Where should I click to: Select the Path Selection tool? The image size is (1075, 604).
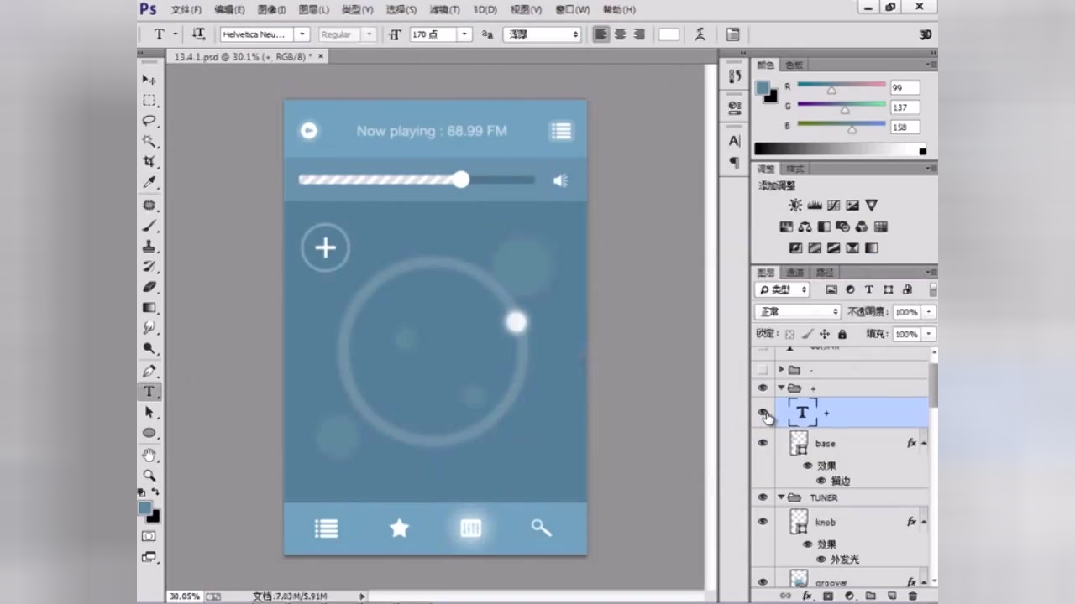[x=149, y=412]
